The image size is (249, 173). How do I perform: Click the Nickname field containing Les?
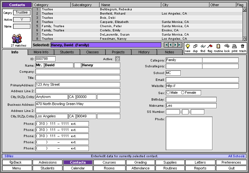click(x=191, y=106)
